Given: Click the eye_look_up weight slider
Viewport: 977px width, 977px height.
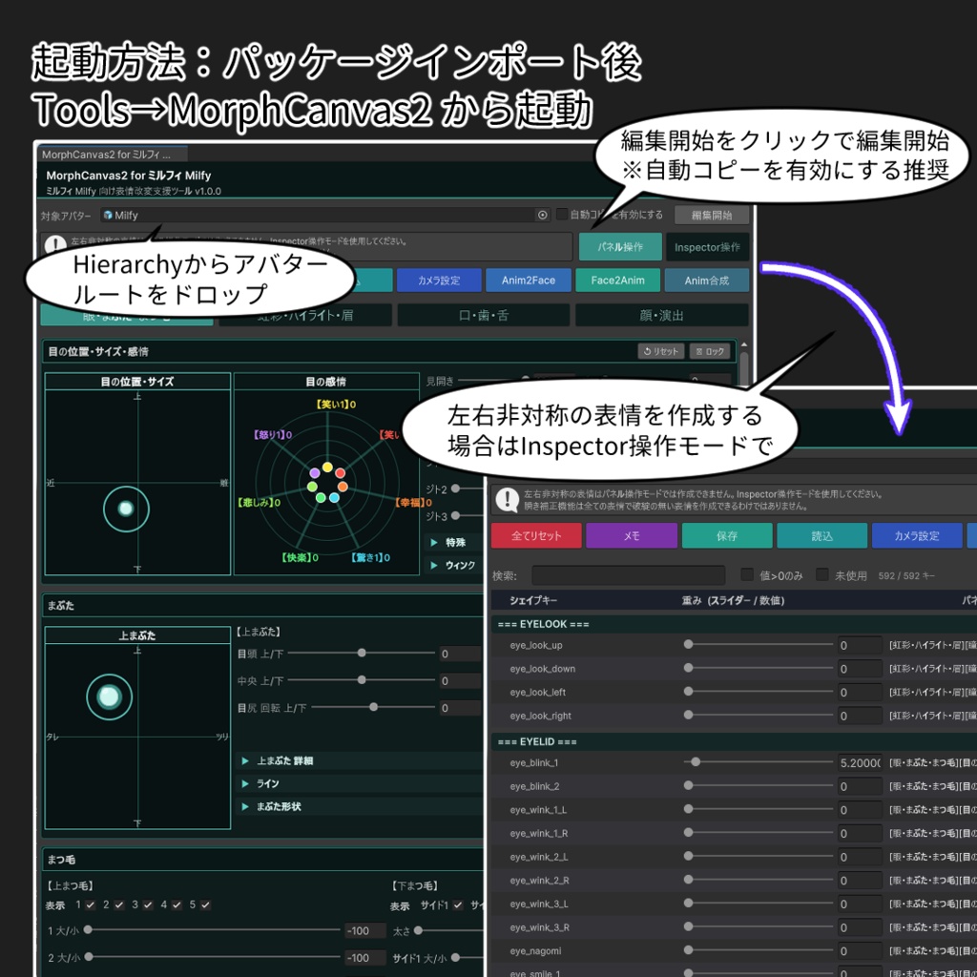Looking at the screenshot, I should pyautogui.click(x=759, y=644).
